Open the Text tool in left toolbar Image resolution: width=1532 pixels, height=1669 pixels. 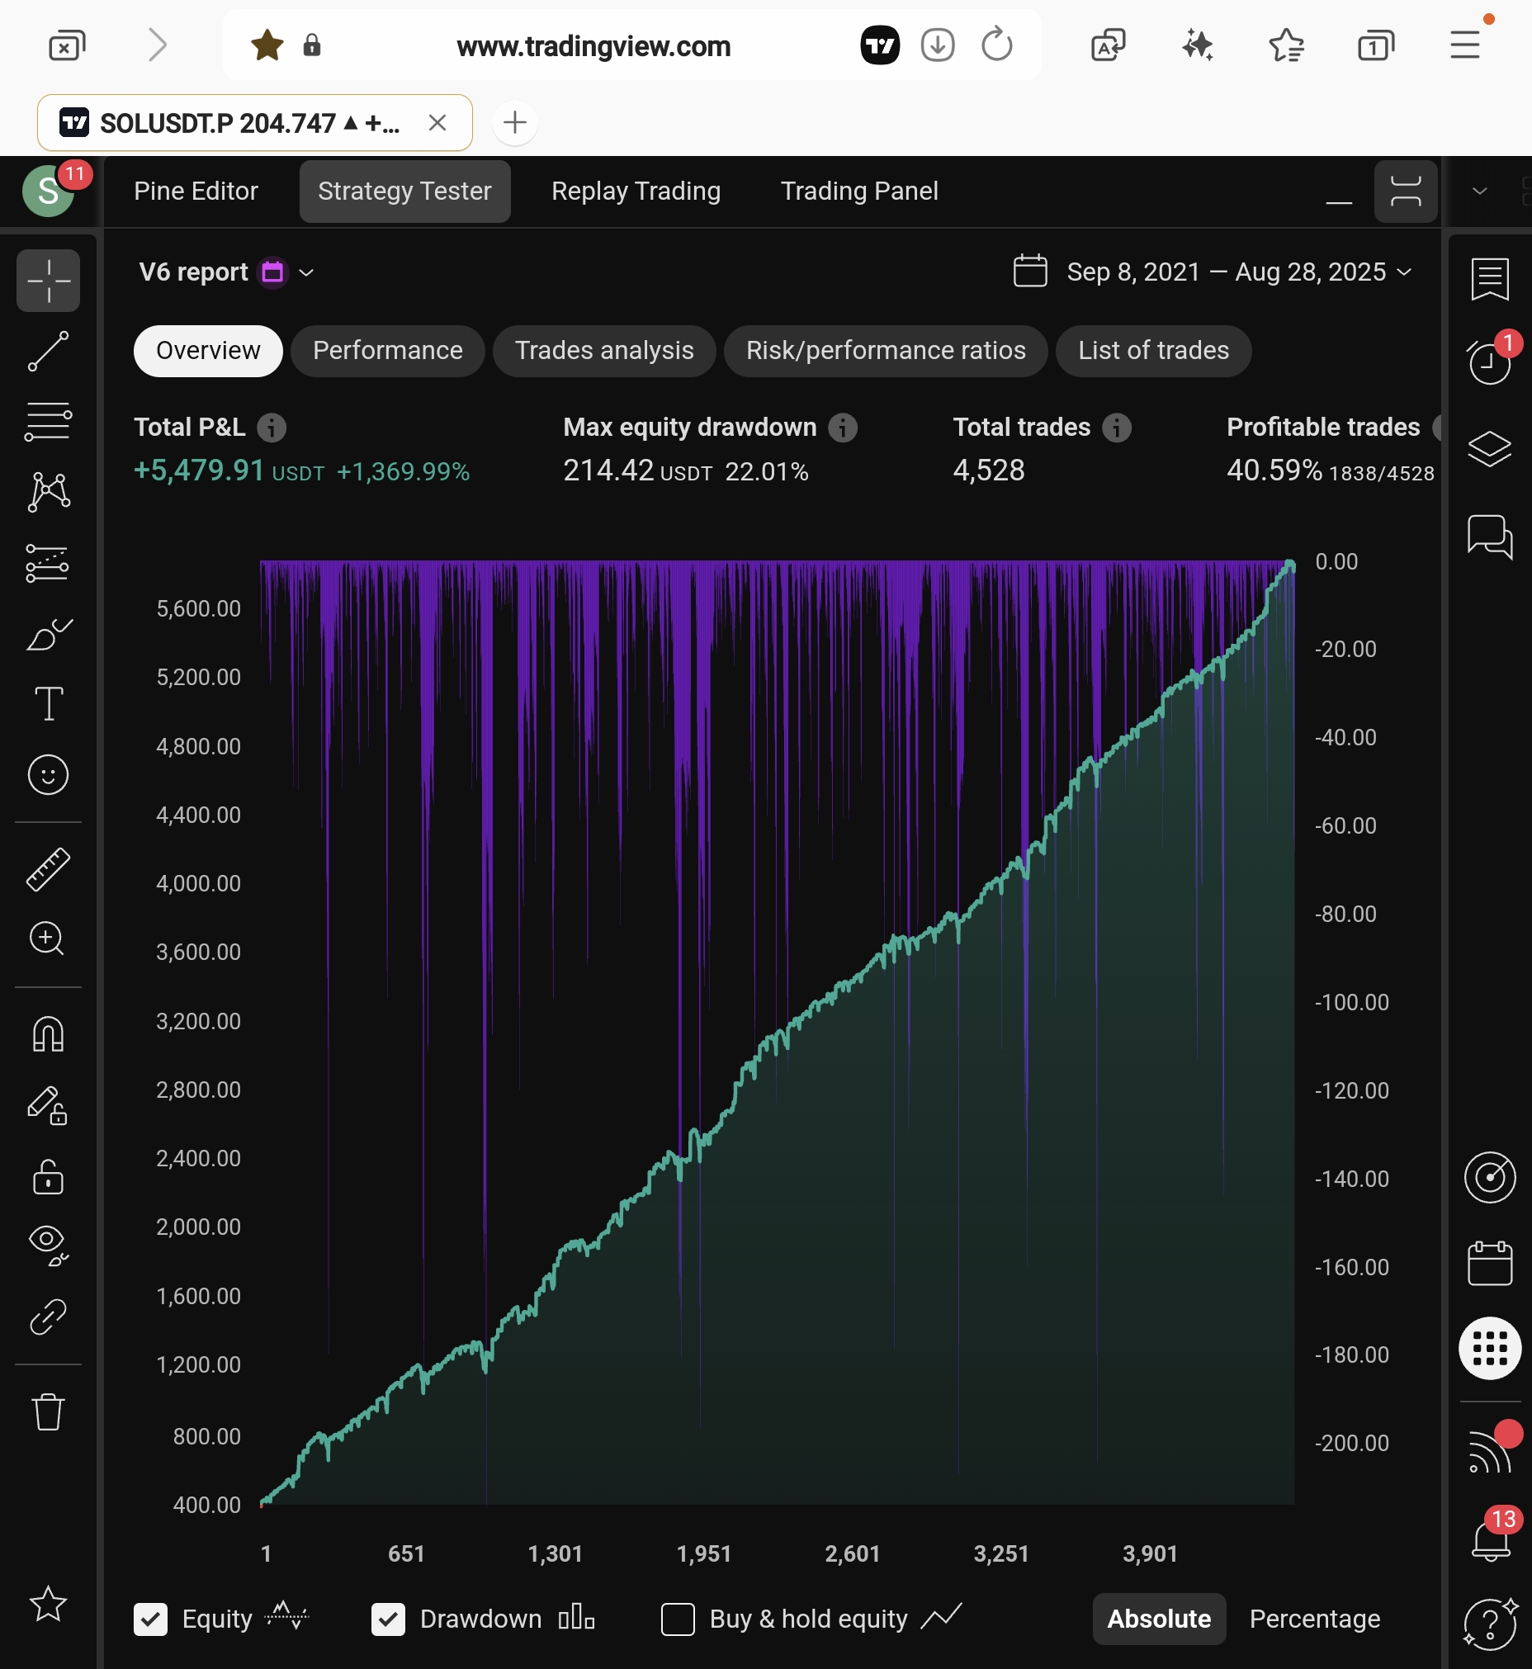pyautogui.click(x=48, y=704)
